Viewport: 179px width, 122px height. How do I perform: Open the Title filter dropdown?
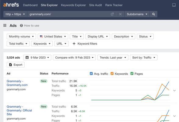coord(77,37)
